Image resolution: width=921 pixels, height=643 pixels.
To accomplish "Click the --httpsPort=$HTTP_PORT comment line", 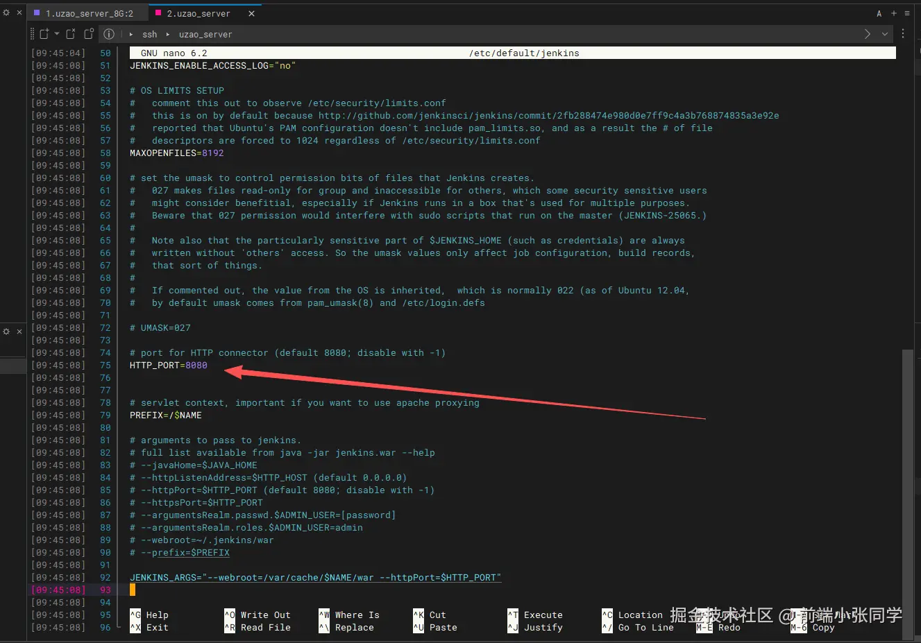I will tap(196, 503).
